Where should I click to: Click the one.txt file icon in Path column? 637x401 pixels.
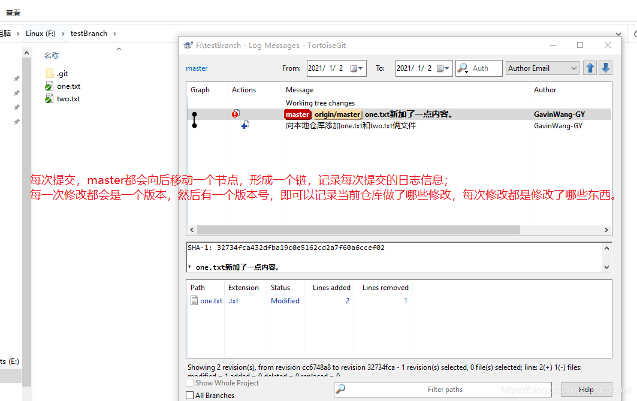point(194,301)
